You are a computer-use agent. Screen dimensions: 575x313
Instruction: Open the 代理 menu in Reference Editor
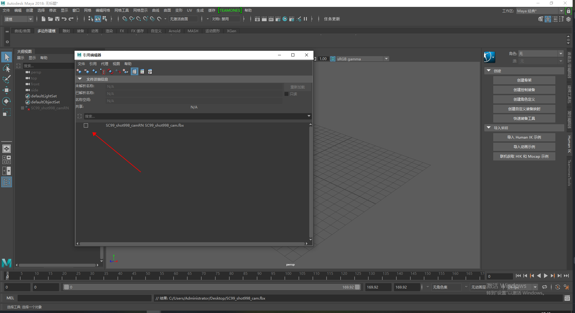(104, 64)
